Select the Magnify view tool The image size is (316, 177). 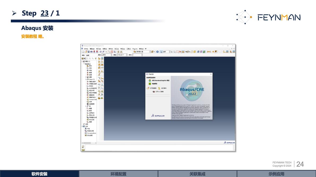(106, 52)
